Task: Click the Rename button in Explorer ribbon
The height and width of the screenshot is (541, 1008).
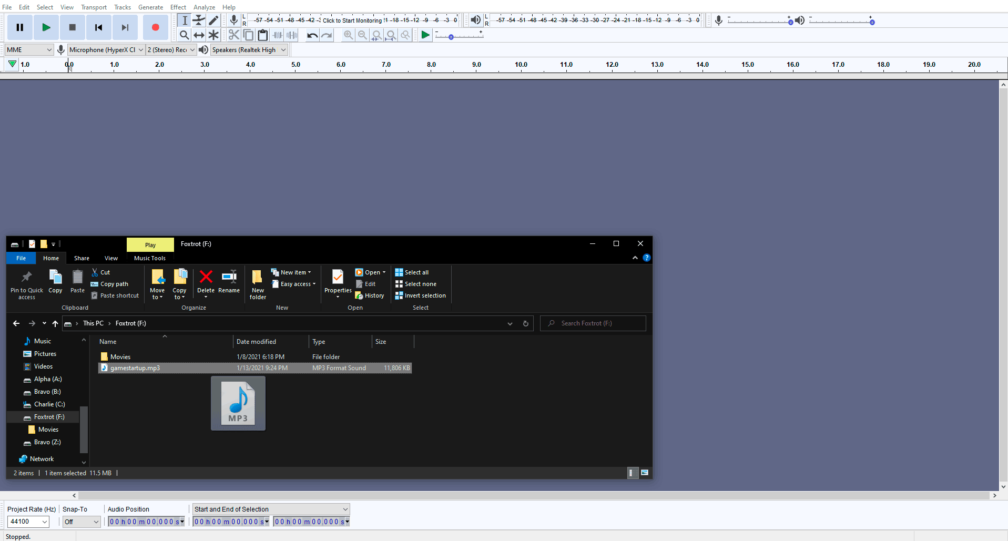Action: coord(229,282)
